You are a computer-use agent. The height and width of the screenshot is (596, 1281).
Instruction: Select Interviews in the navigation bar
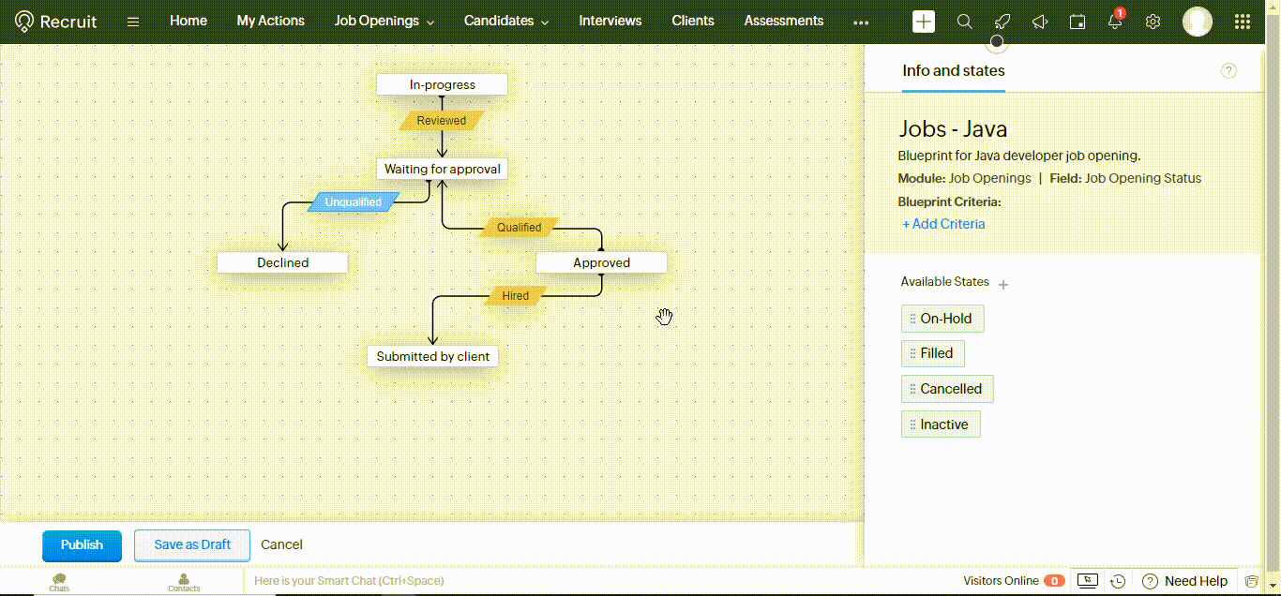[x=610, y=21]
